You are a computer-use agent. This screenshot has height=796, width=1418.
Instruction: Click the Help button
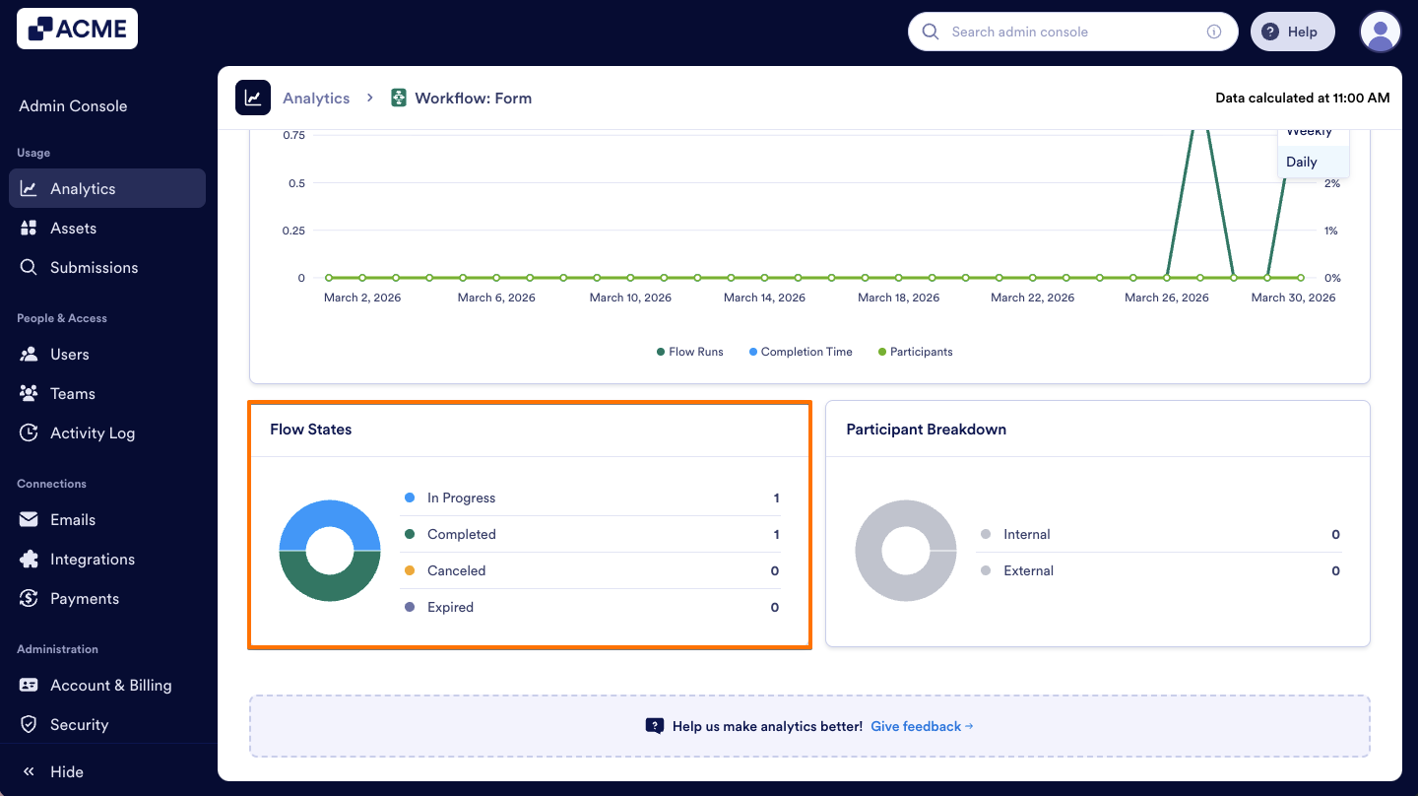[x=1292, y=31]
